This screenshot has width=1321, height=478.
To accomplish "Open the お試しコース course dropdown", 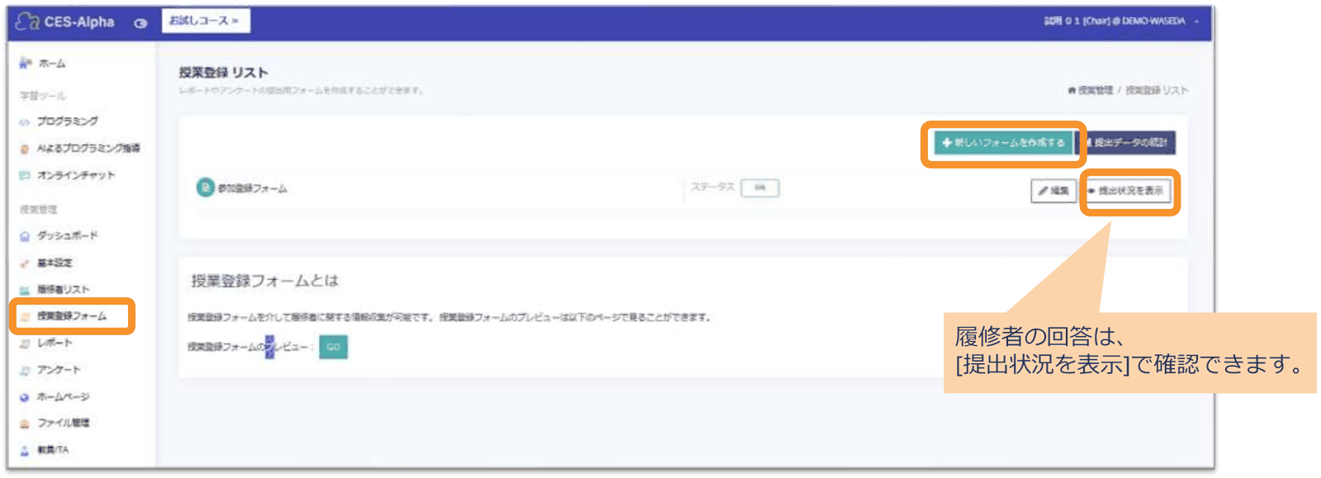I will click(x=206, y=21).
